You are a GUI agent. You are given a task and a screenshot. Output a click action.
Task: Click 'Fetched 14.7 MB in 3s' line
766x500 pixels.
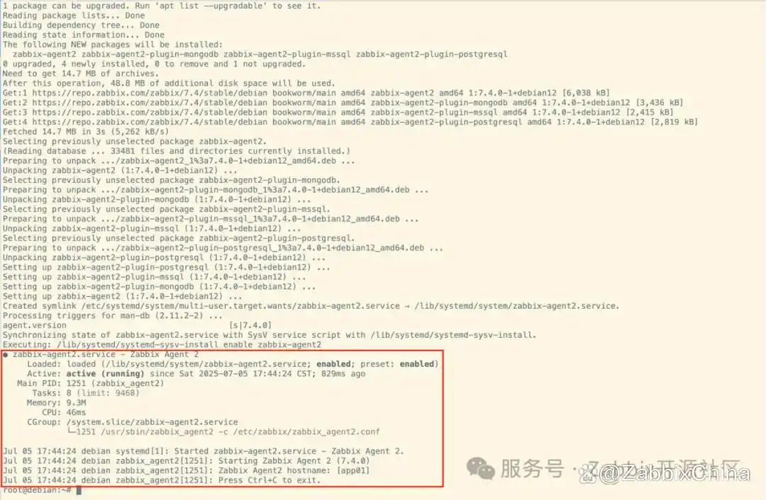[x=86, y=132]
